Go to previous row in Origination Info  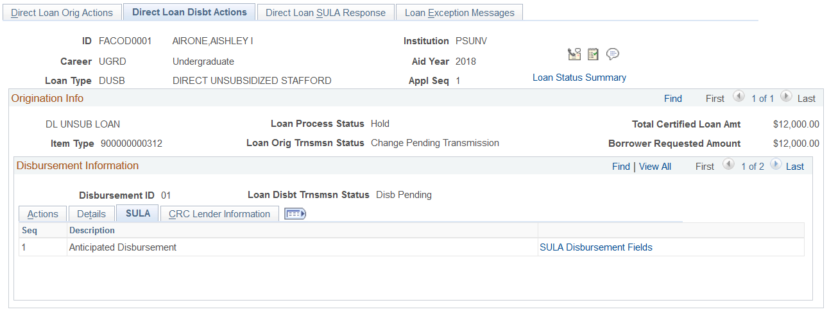739,98
